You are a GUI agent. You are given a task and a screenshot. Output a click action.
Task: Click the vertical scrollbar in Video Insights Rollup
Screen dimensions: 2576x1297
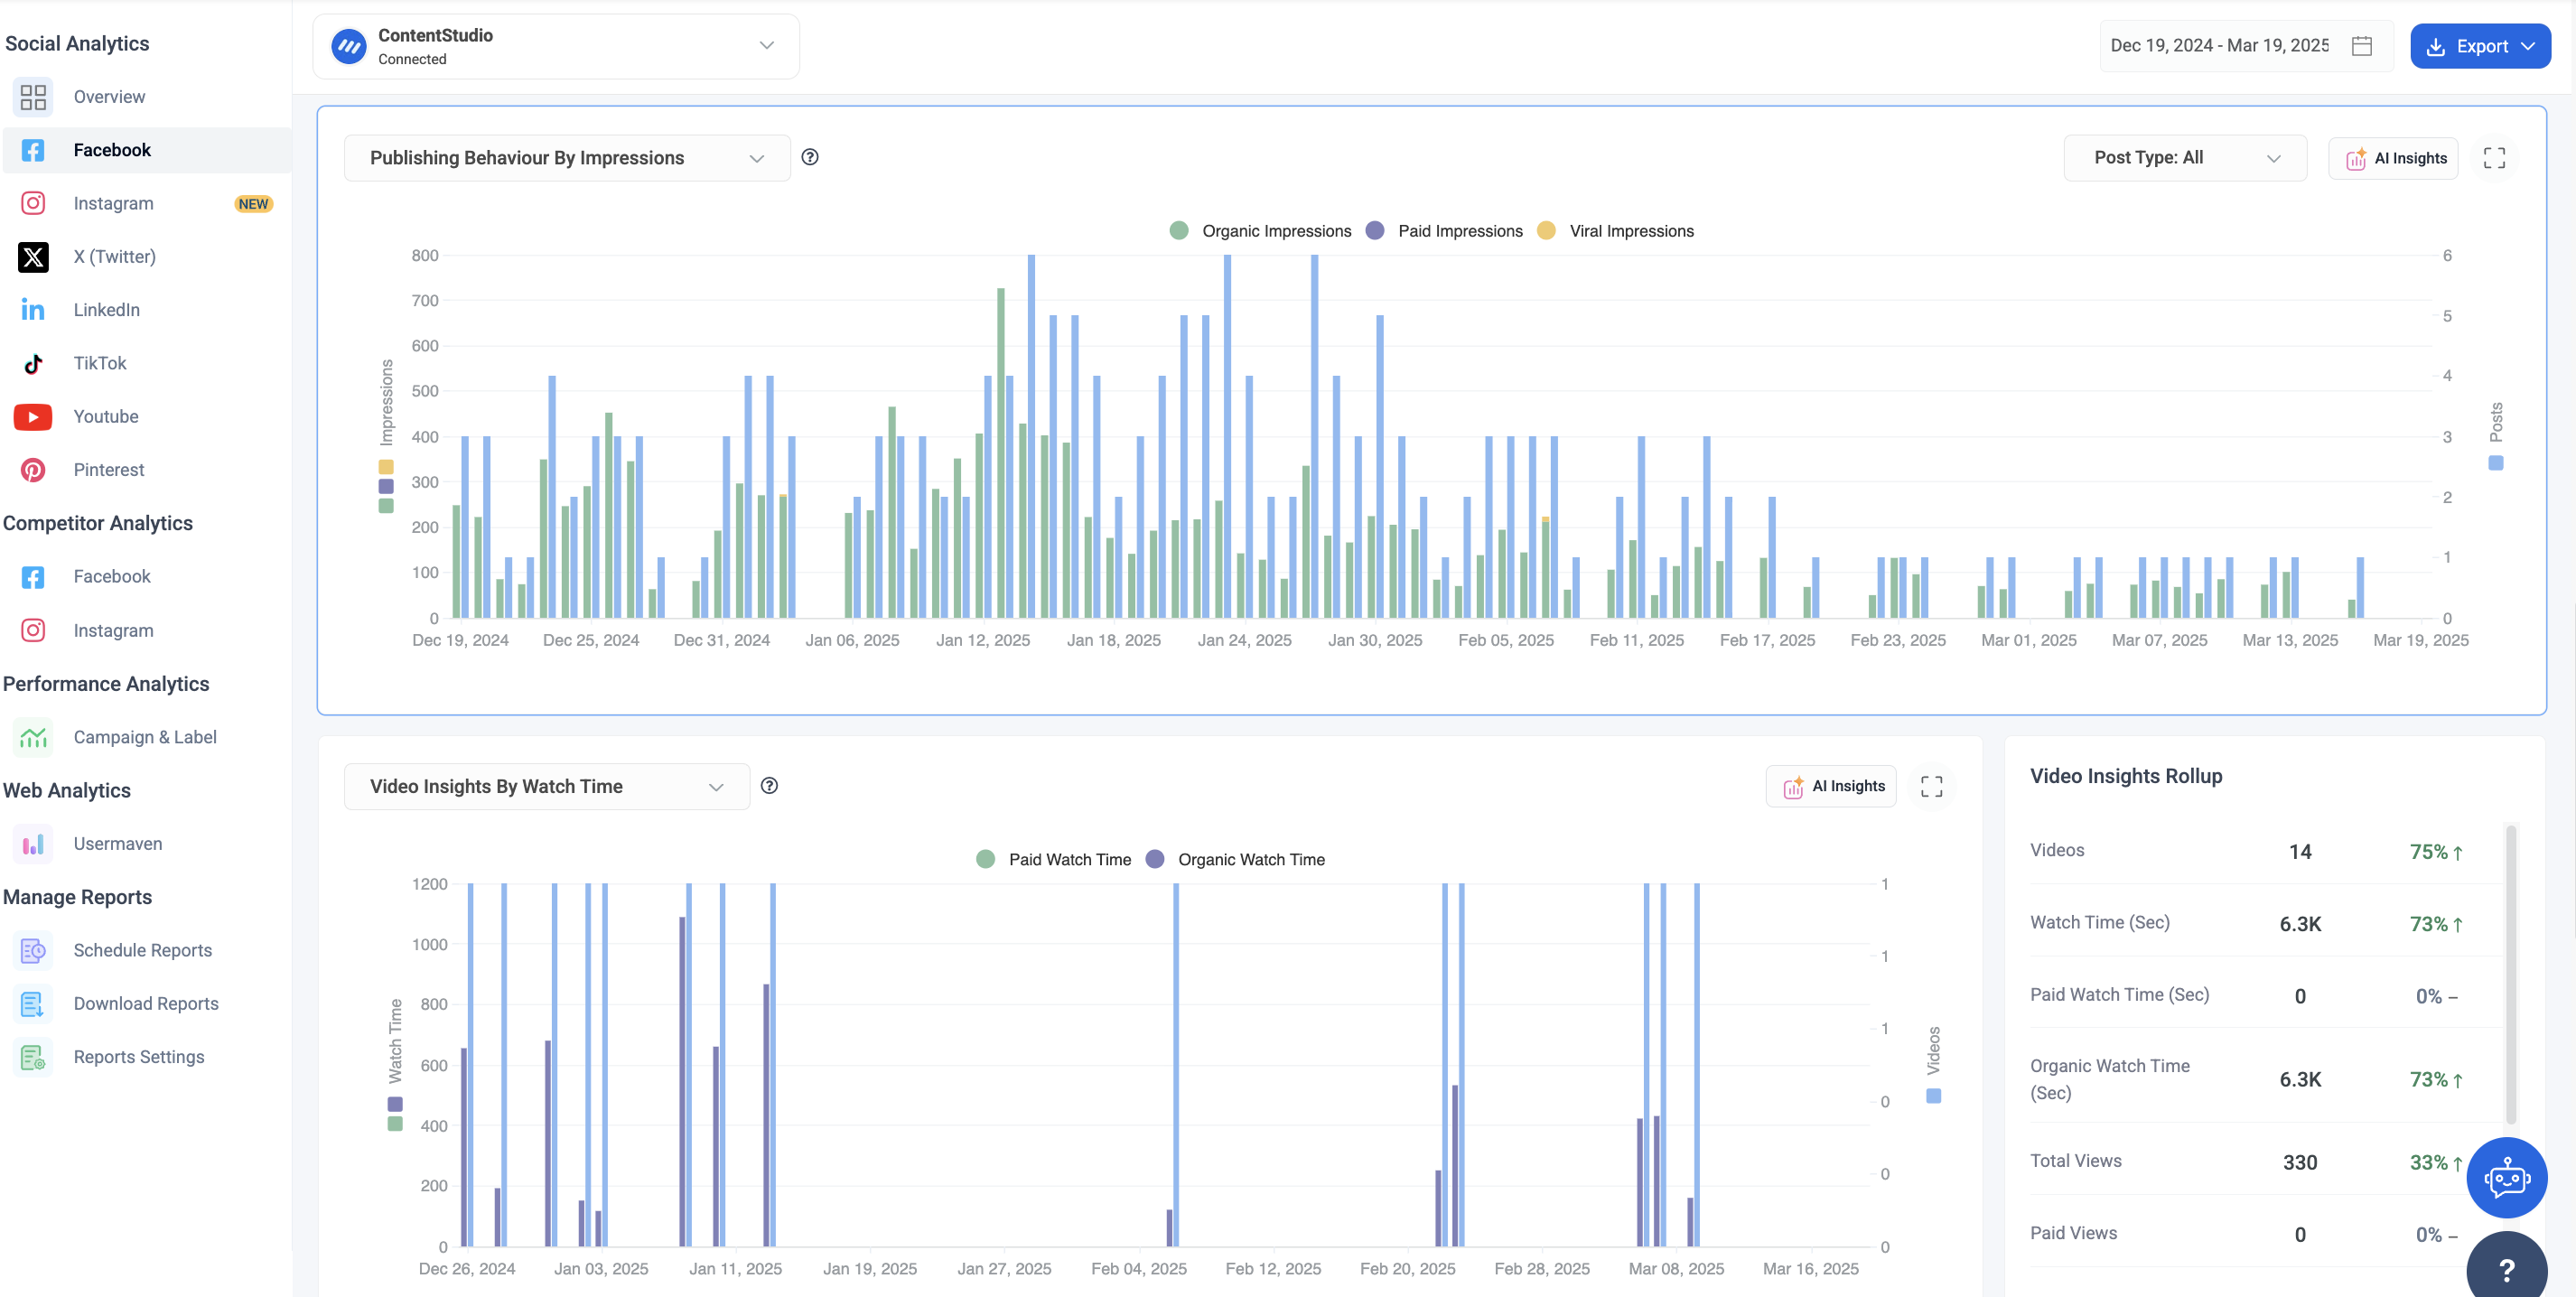2511,974
